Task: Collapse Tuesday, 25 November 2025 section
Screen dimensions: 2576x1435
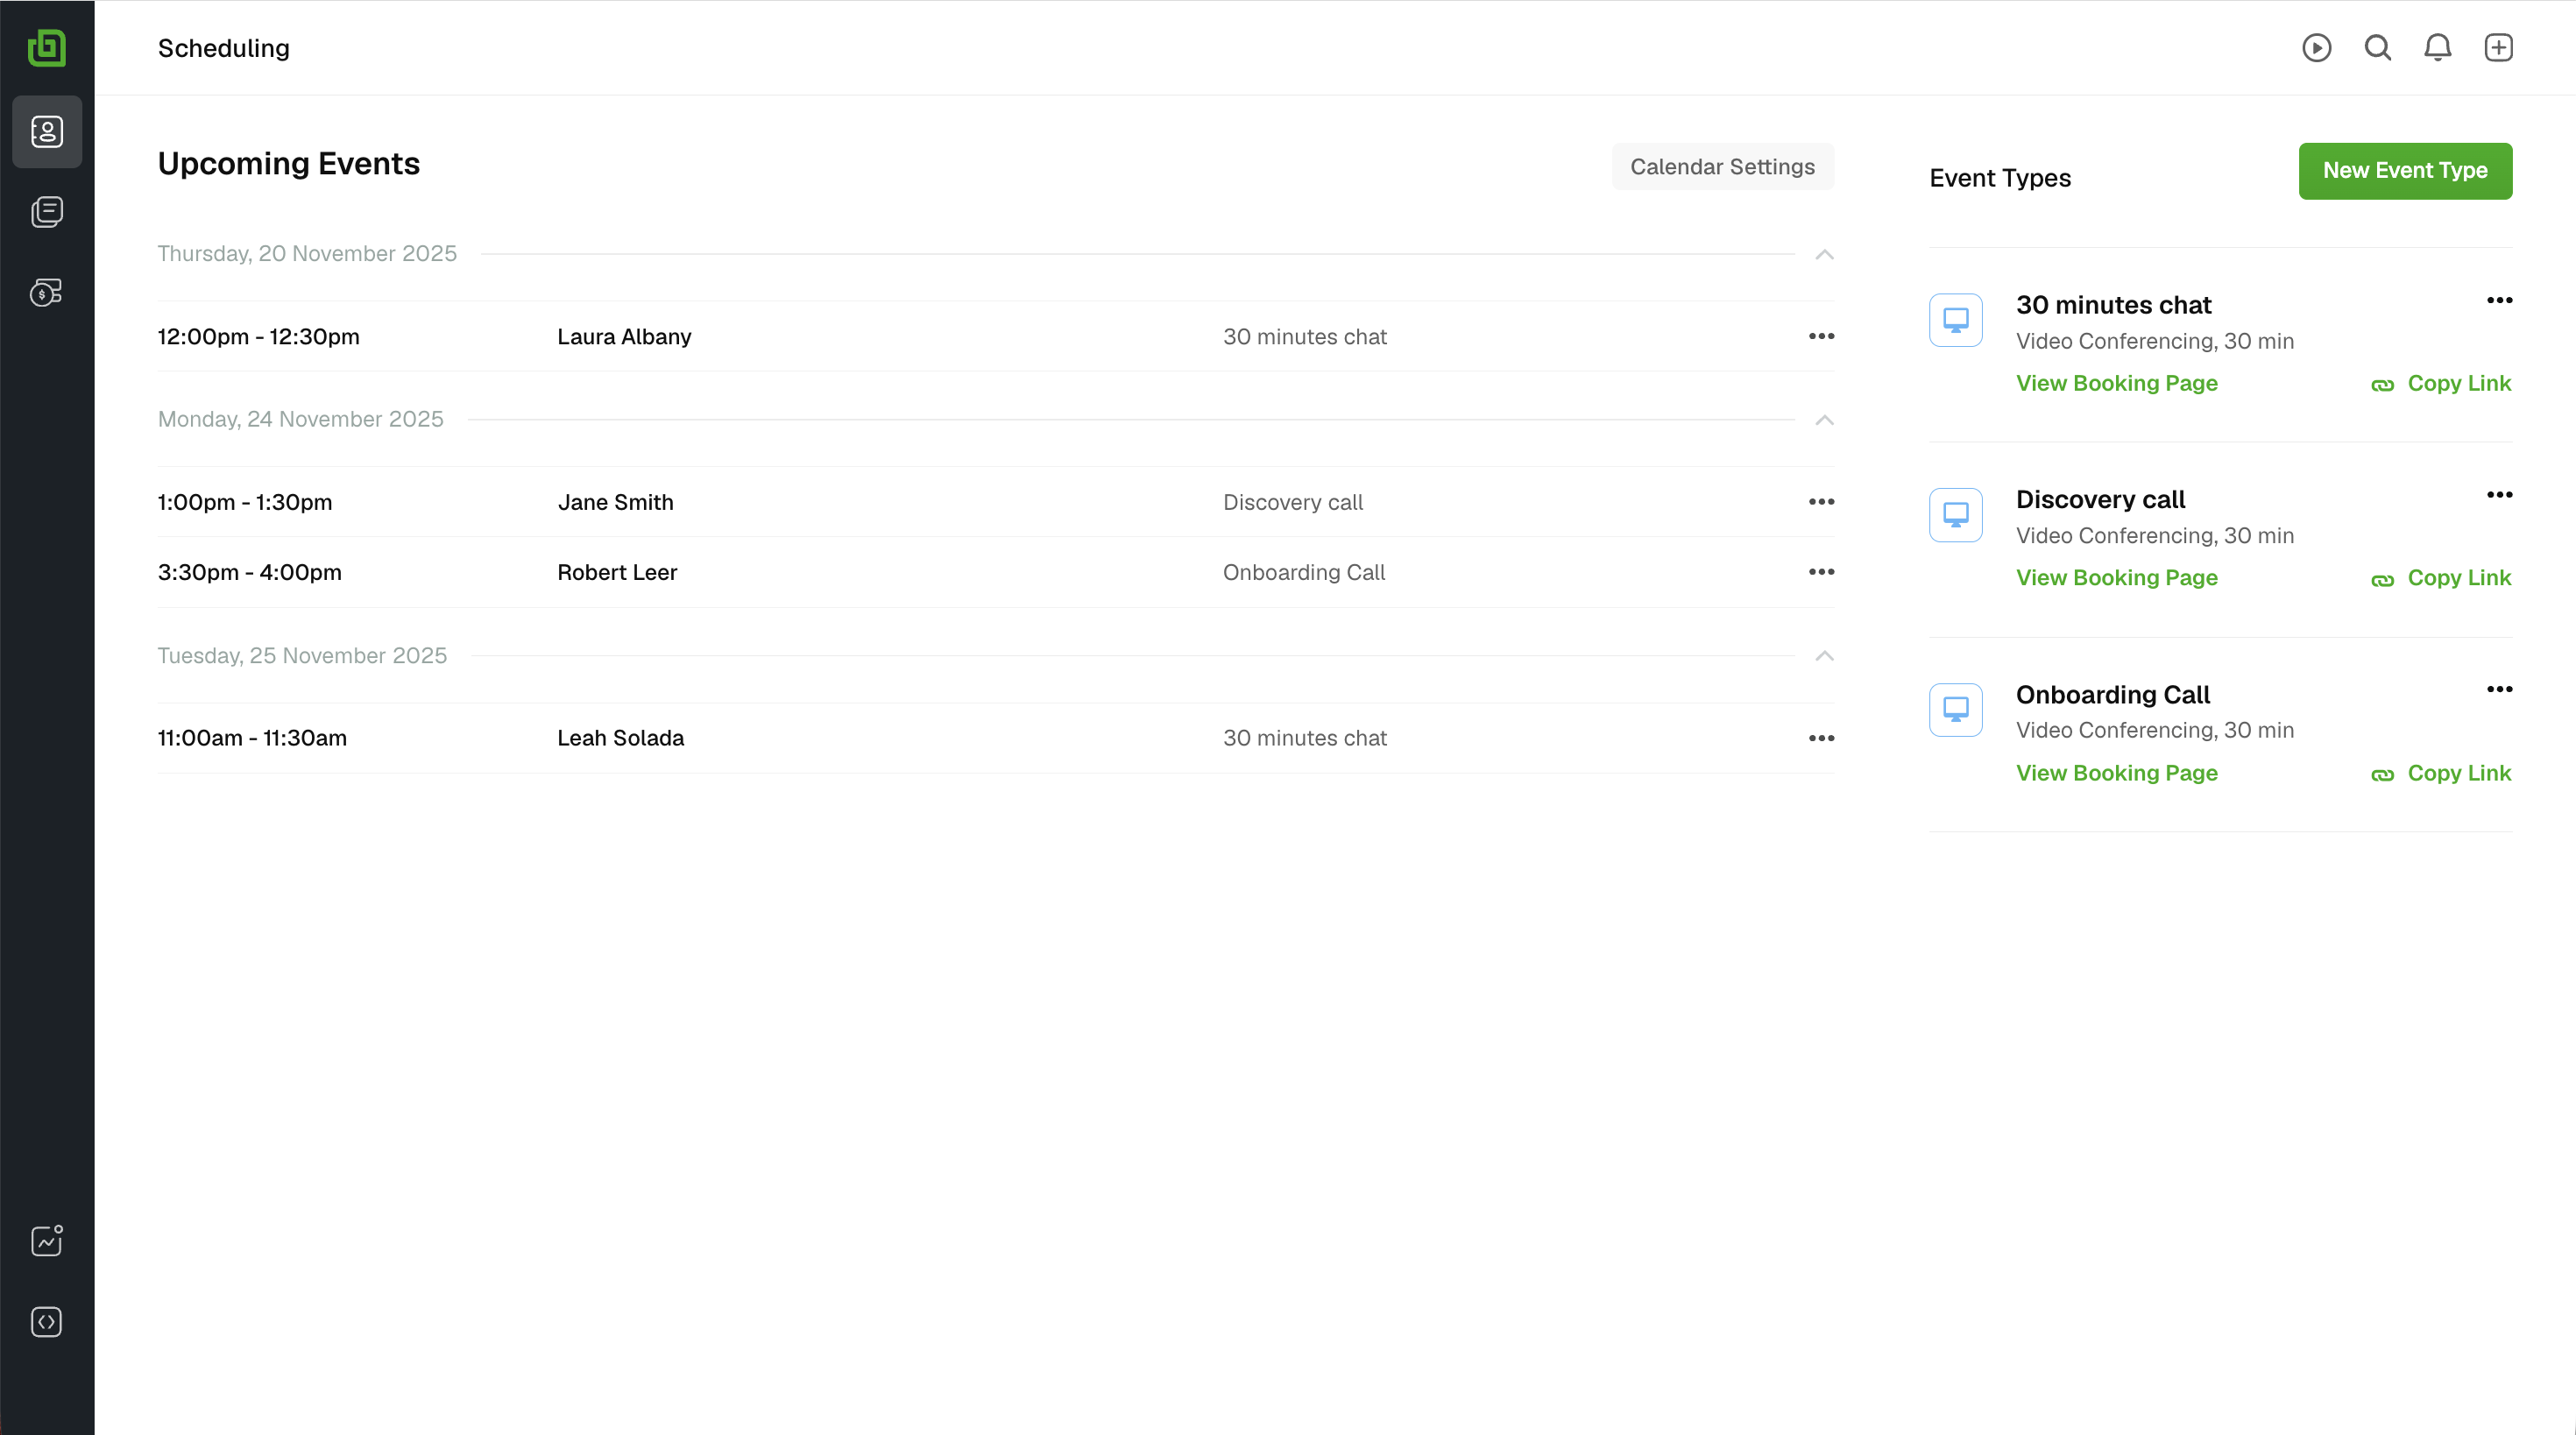Action: click(1824, 656)
